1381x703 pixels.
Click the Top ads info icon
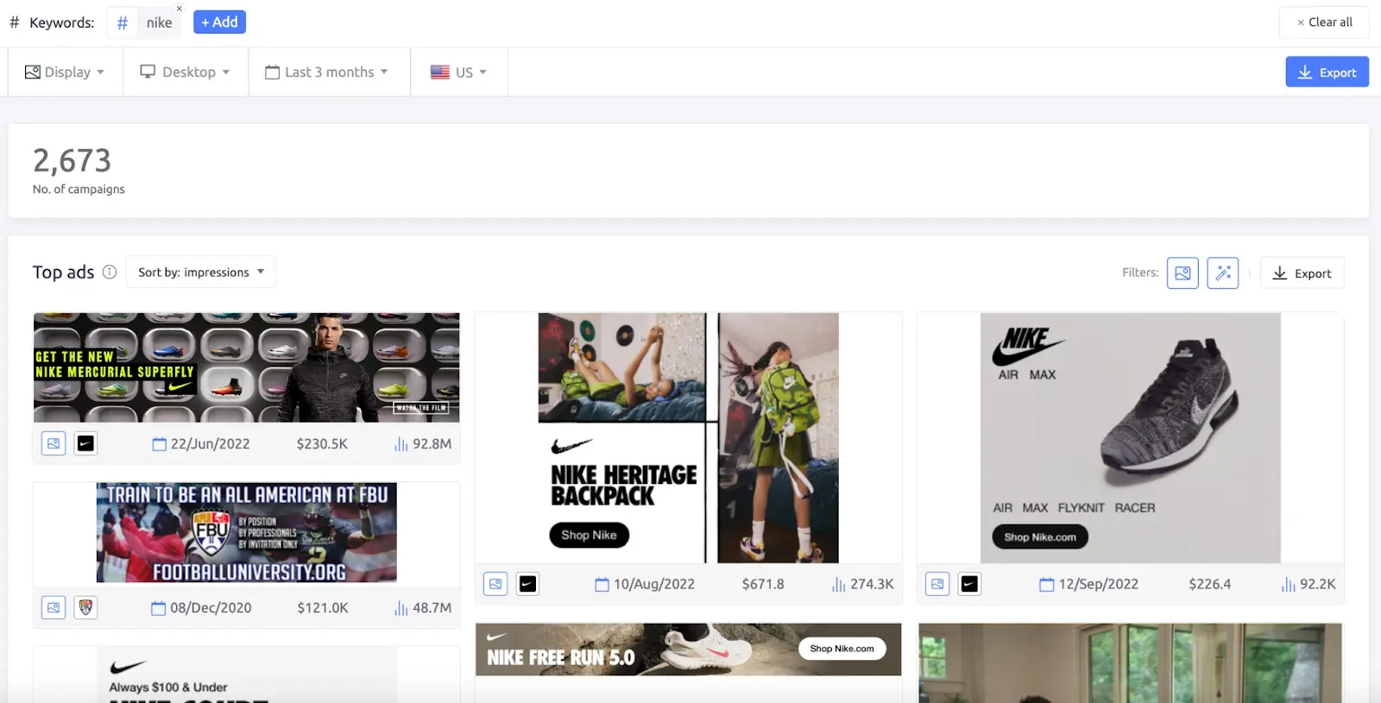110,272
